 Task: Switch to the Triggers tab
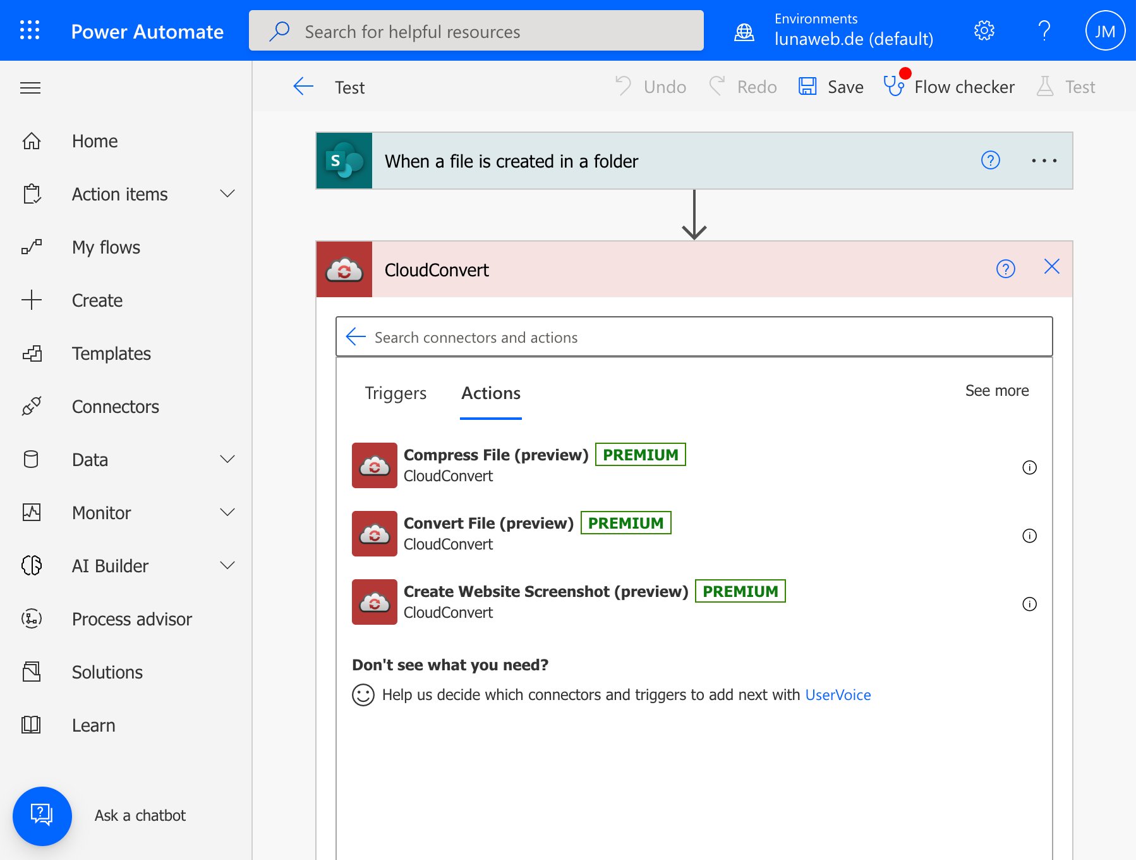point(395,393)
